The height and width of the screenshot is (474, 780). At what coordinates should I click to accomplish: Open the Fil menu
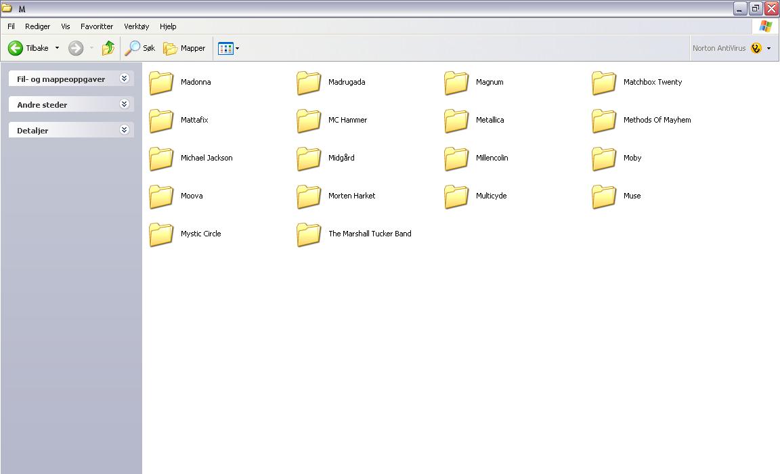point(11,26)
